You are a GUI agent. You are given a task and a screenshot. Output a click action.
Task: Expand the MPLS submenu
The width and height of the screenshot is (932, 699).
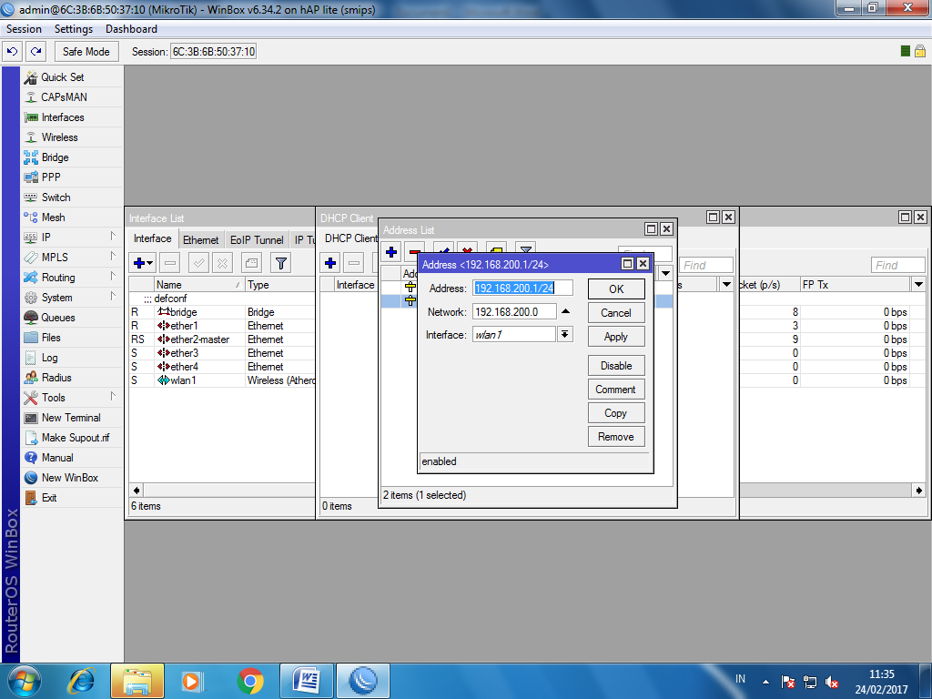point(72,258)
